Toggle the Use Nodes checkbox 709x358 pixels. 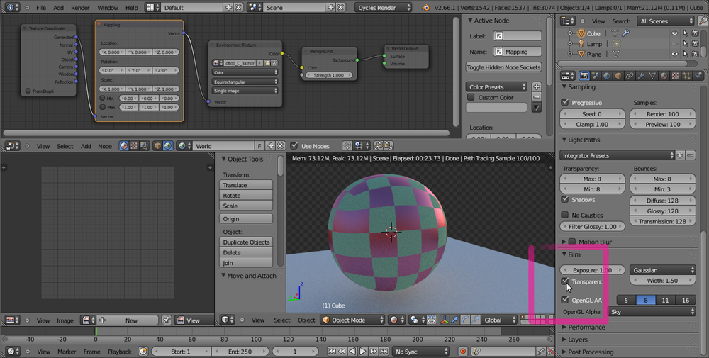click(x=295, y=146)
